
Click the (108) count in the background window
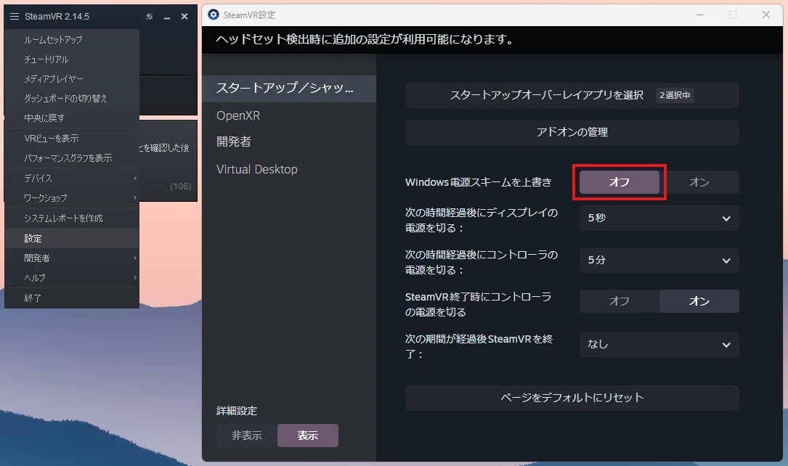[x=180, y=187]
